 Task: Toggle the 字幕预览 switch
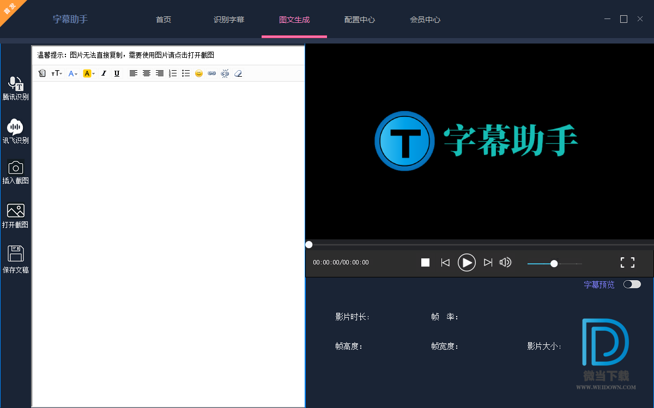(632, 284)
